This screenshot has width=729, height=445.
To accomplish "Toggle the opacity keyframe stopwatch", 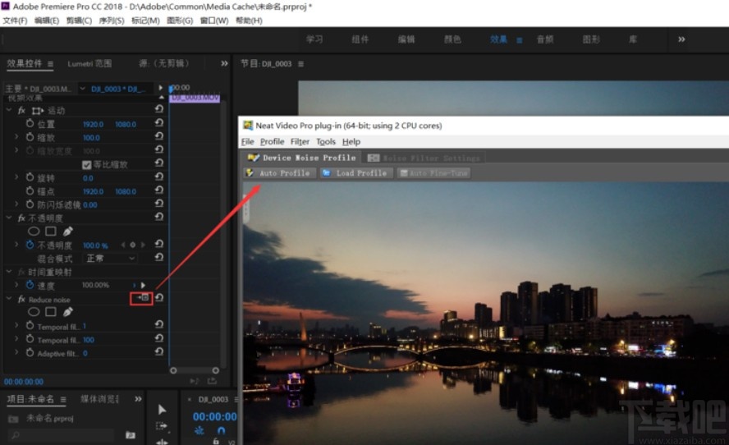I will (x=30, y=245).
